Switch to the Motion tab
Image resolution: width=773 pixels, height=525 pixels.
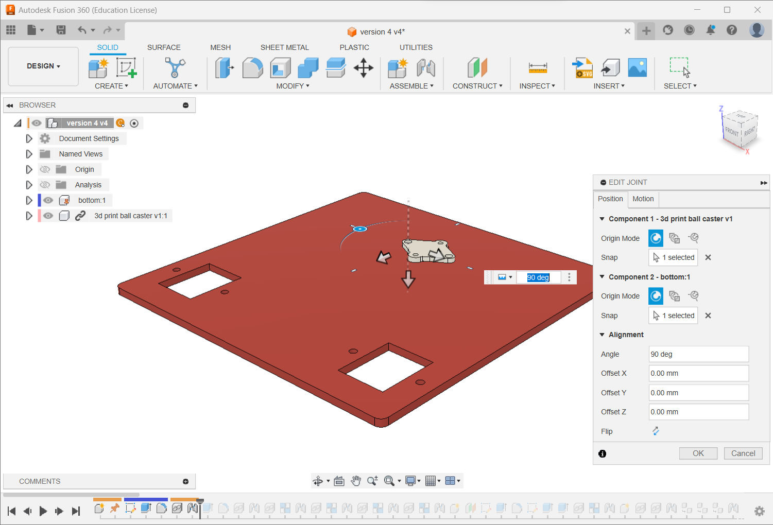(x=643, y=199)
